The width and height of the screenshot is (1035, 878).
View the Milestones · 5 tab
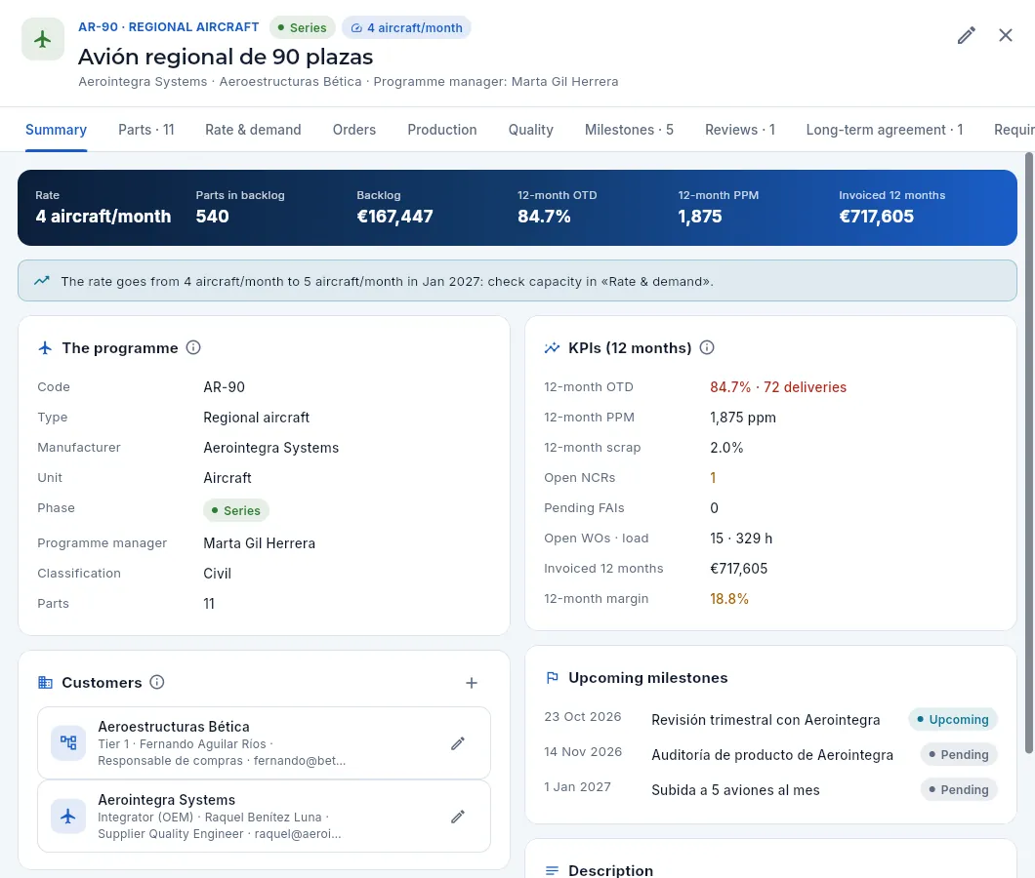coord(629,130)
